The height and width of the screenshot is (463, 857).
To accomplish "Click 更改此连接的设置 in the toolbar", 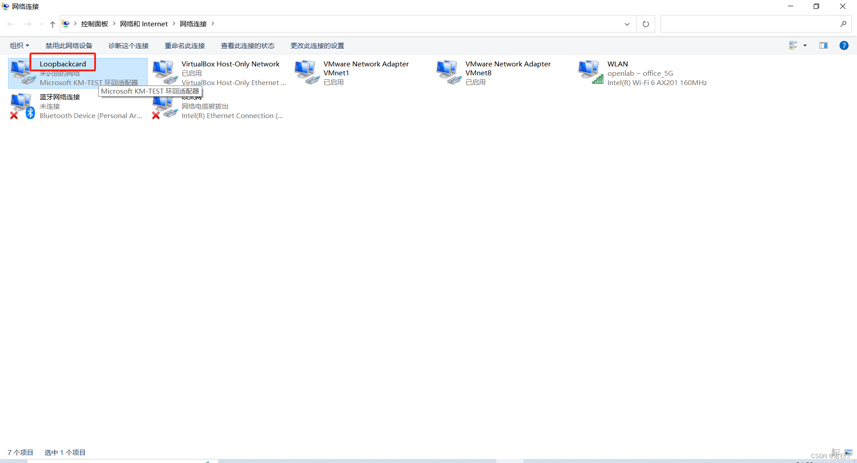I will (x=317, y=46).
